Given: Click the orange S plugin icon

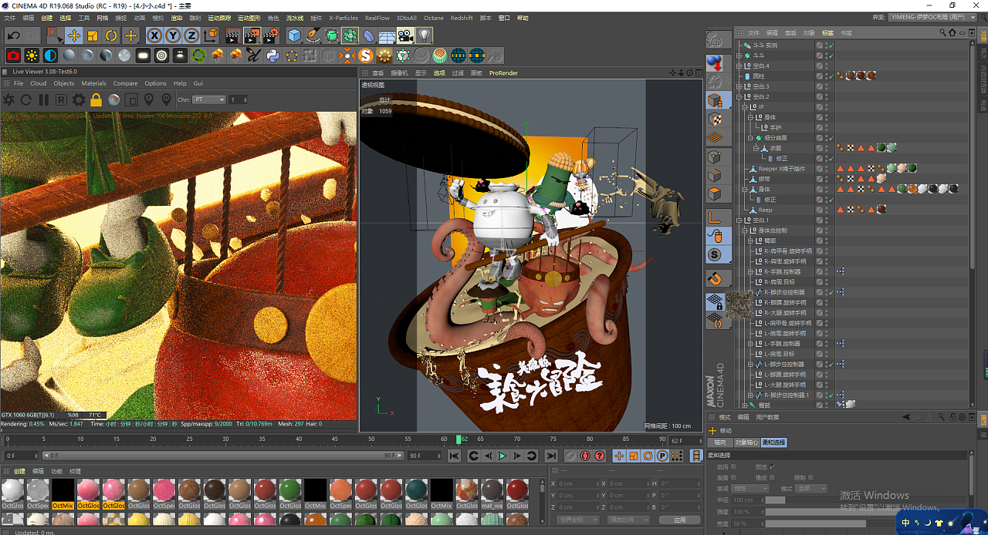Looking at the screenshot, I should (x=366, y=56).
